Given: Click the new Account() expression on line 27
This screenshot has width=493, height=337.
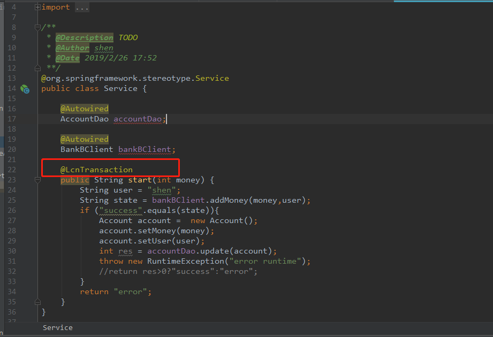Looking at the screenshot, I should pos(222,221).
